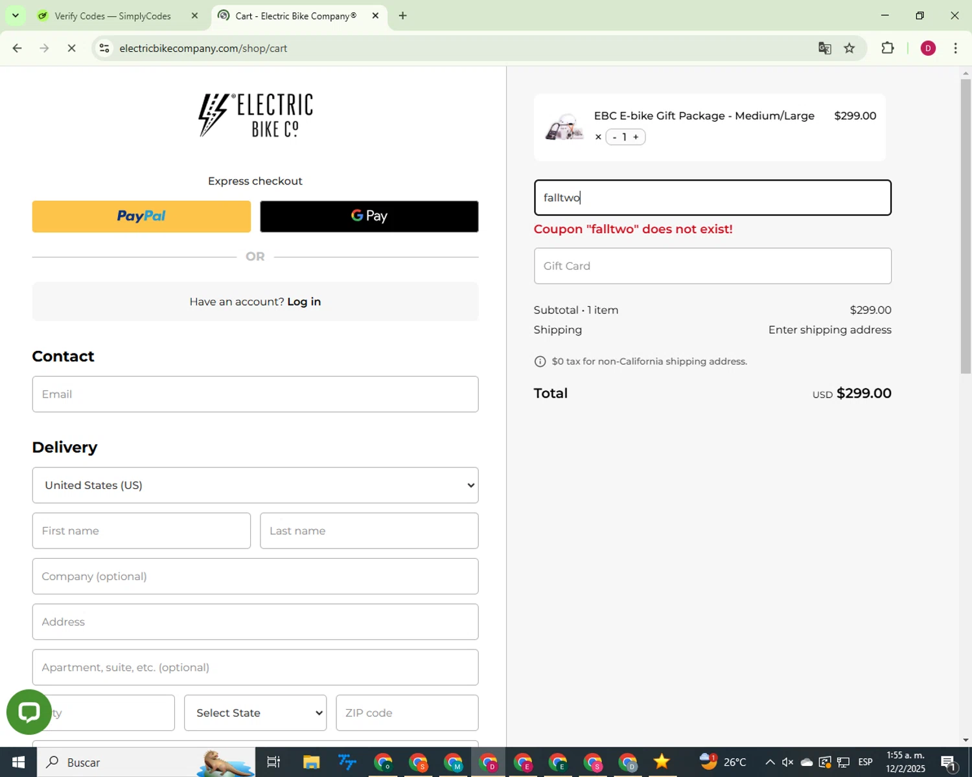972x777 pixels.
Task: Go back to the previous page
Action: pyautogui.click(x=17, y=48)
